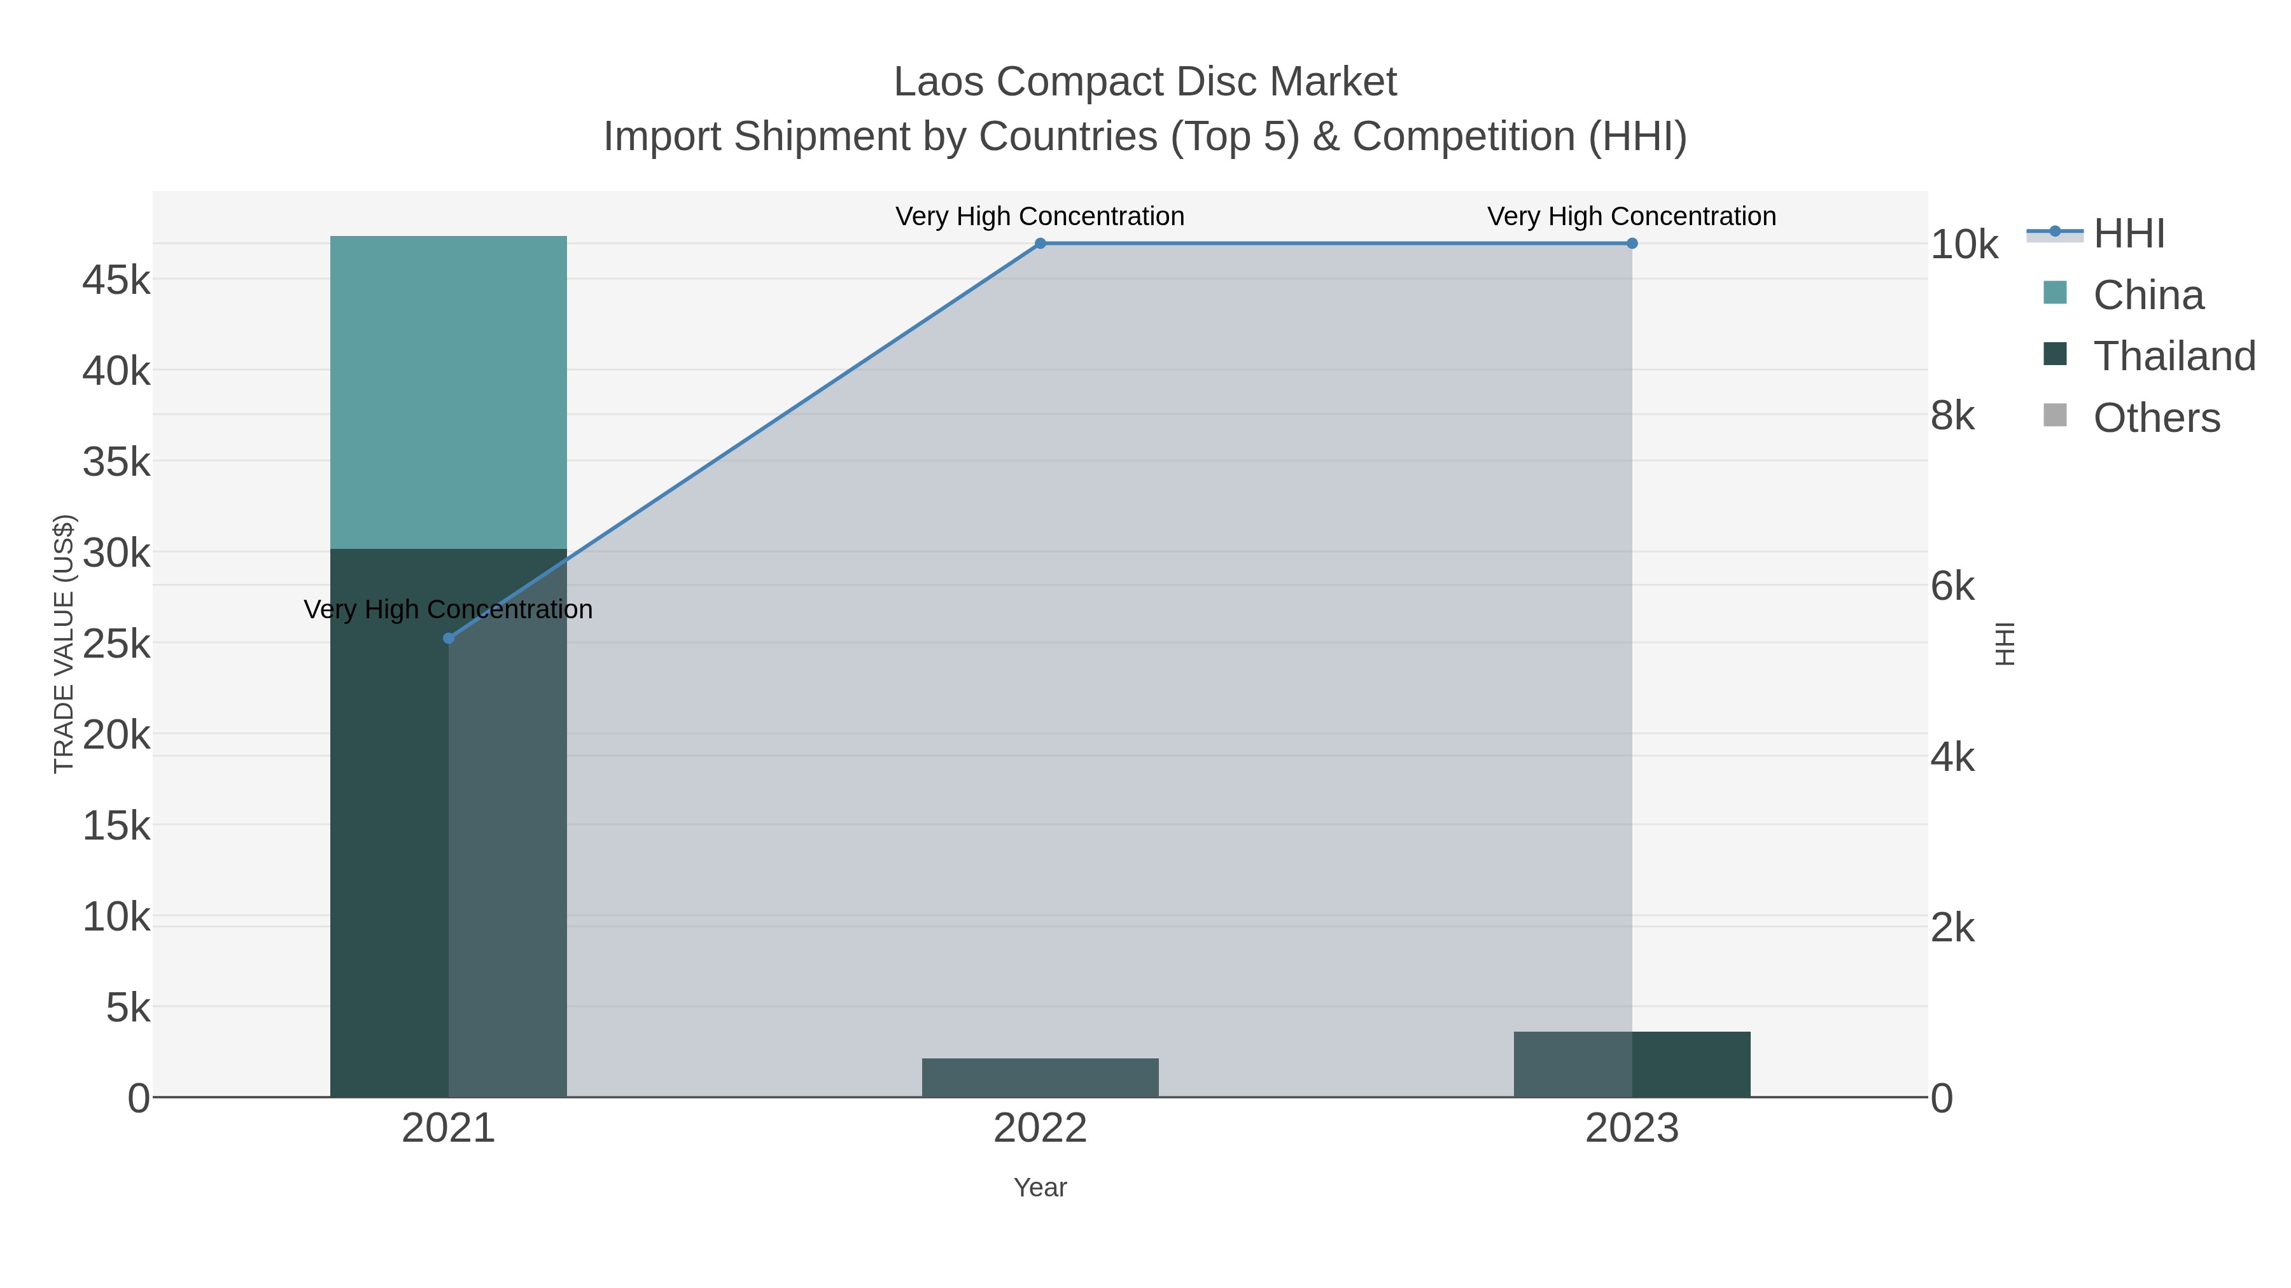2291x1288 pixels.
Task: Click the 2021 China bar segment
Action: pos(448,392)
